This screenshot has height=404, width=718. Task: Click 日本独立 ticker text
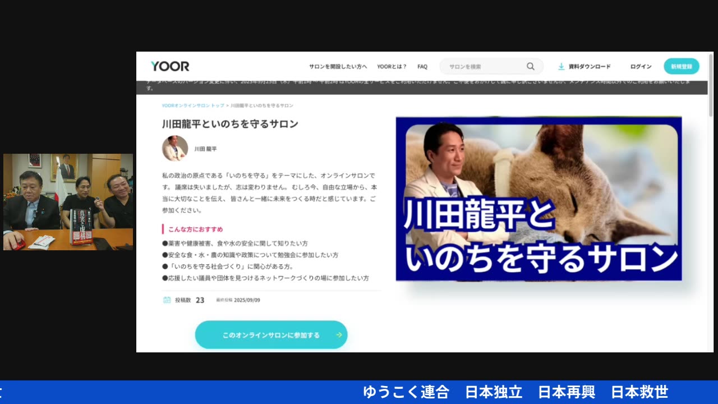pos(494,392)
